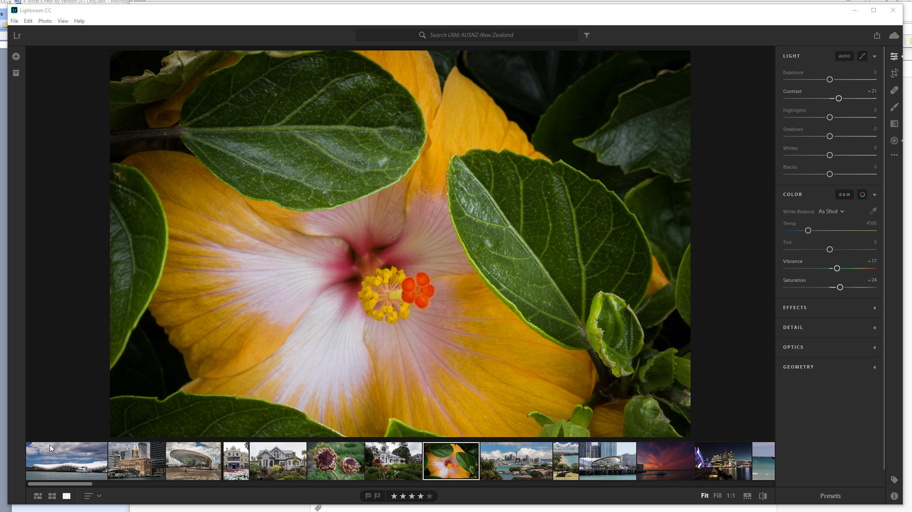Screen dimensions: 912x512
Task: Click the Contrast slider handle
Action: click(x=838, y=98)
